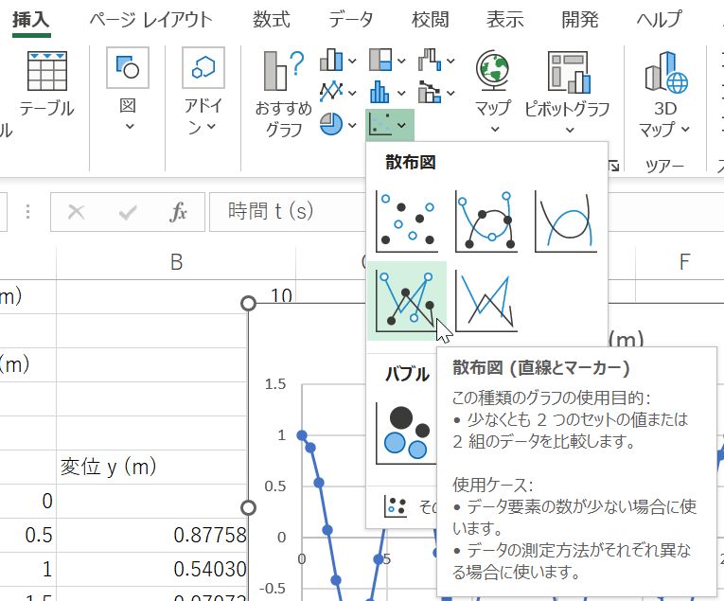Open the ヘルプ tab

(660, 20)
